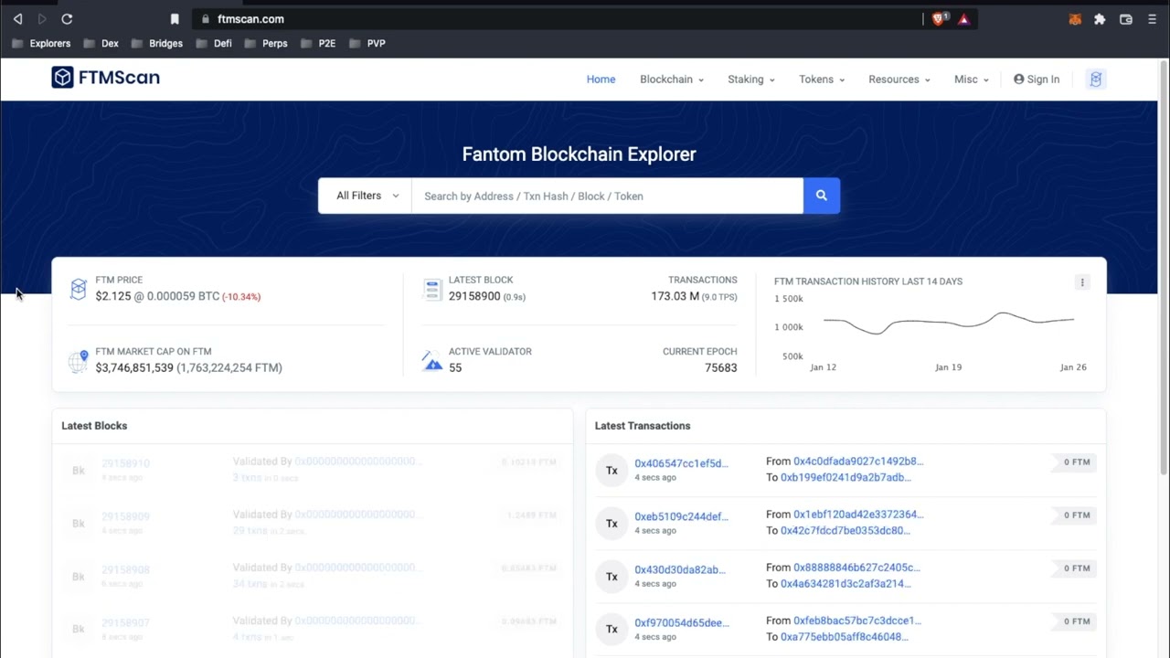Click the Tx badge for 0x430d30da82ab

[612, 576]
